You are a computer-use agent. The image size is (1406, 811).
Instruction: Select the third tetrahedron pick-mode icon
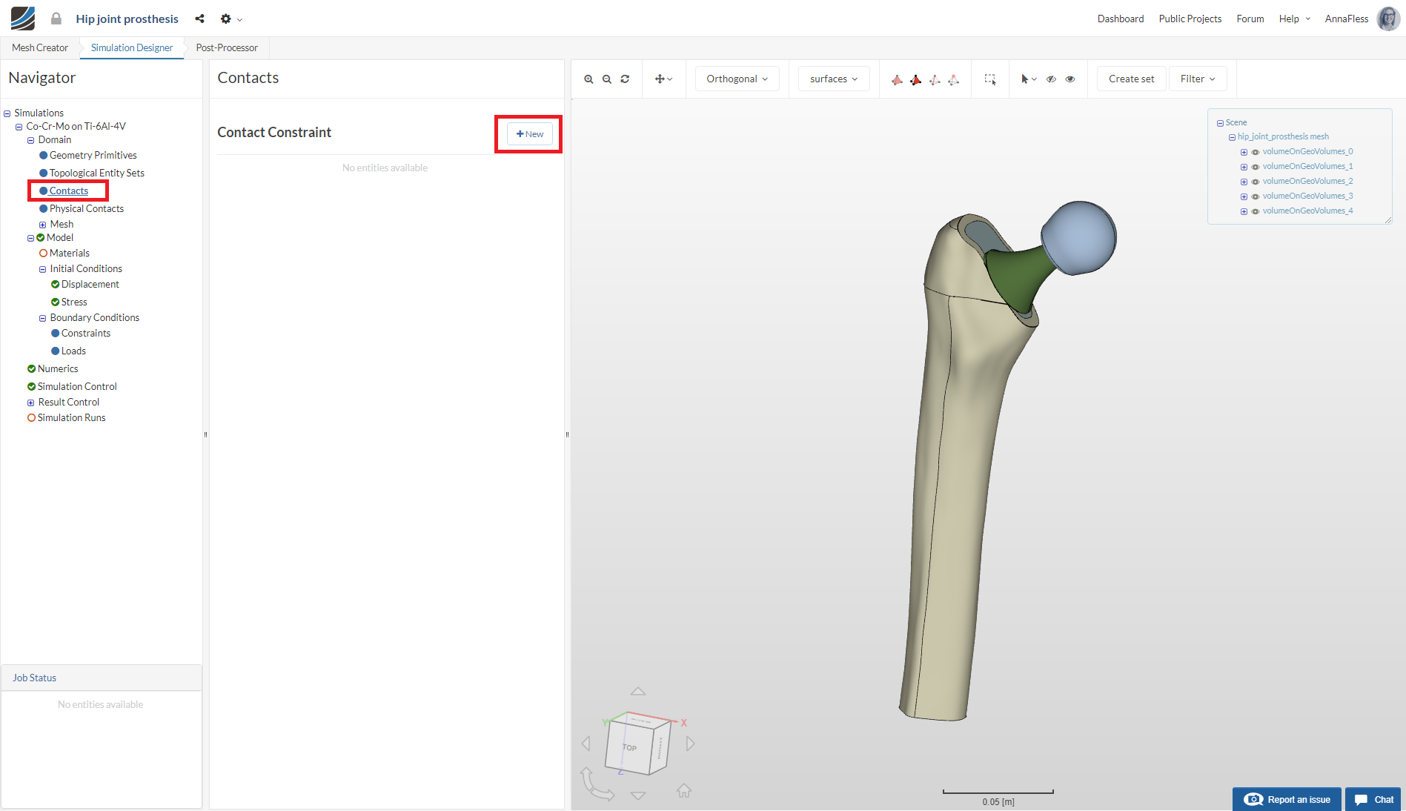point(935,79)
